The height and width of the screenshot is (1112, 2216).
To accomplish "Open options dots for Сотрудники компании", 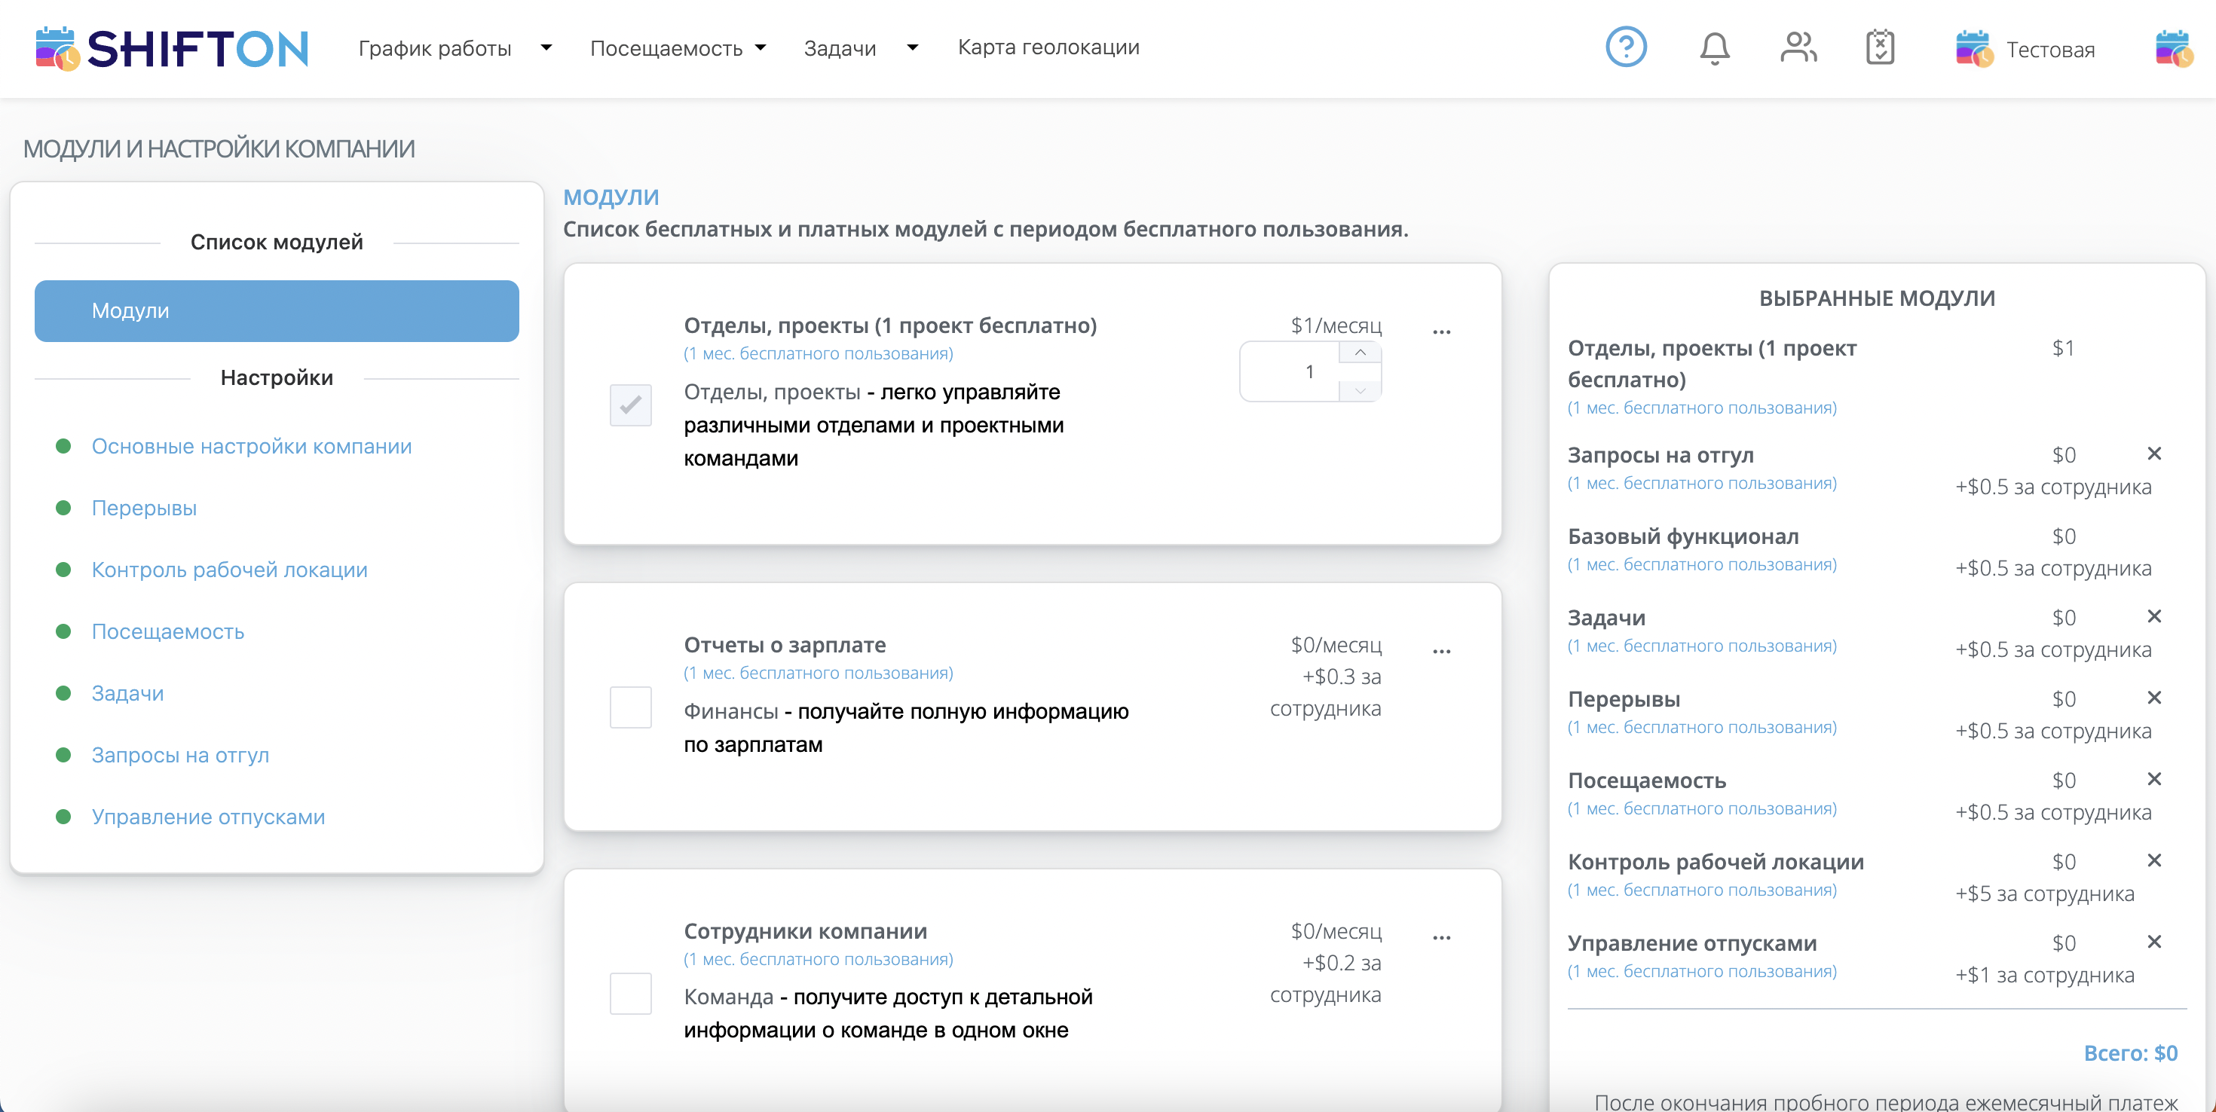I will 1442,938.
